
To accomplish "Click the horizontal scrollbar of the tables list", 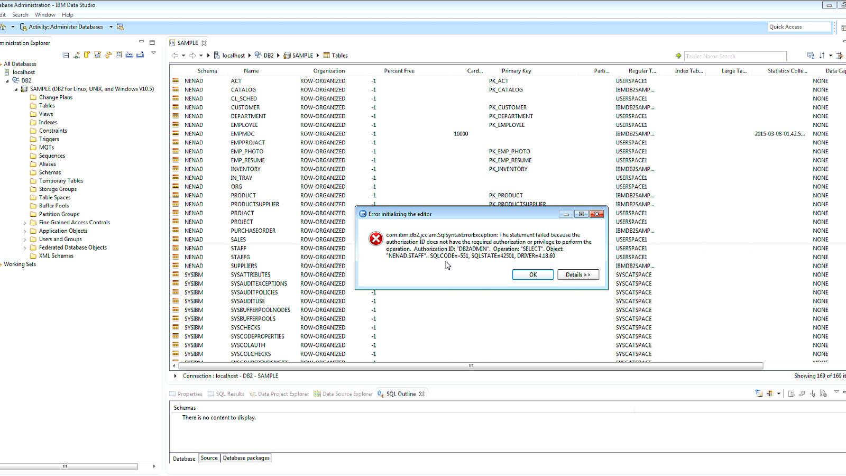I will 471,366.
